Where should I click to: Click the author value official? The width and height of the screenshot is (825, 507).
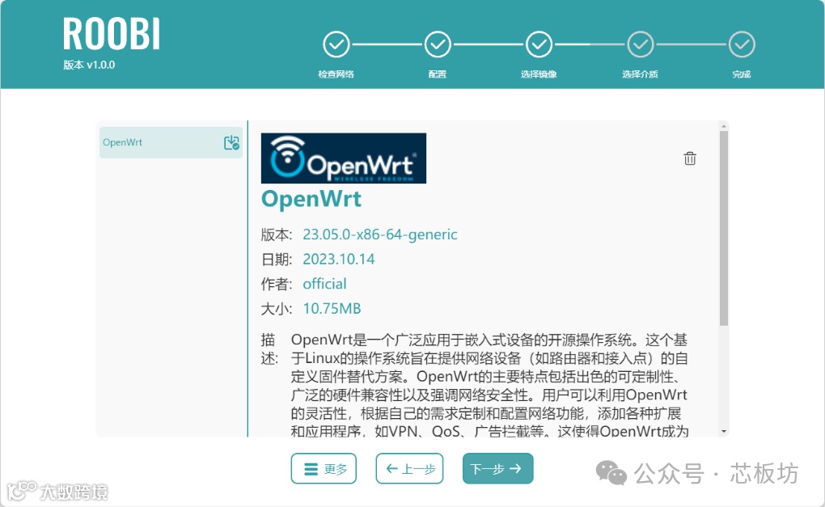[x=324, y=284]
